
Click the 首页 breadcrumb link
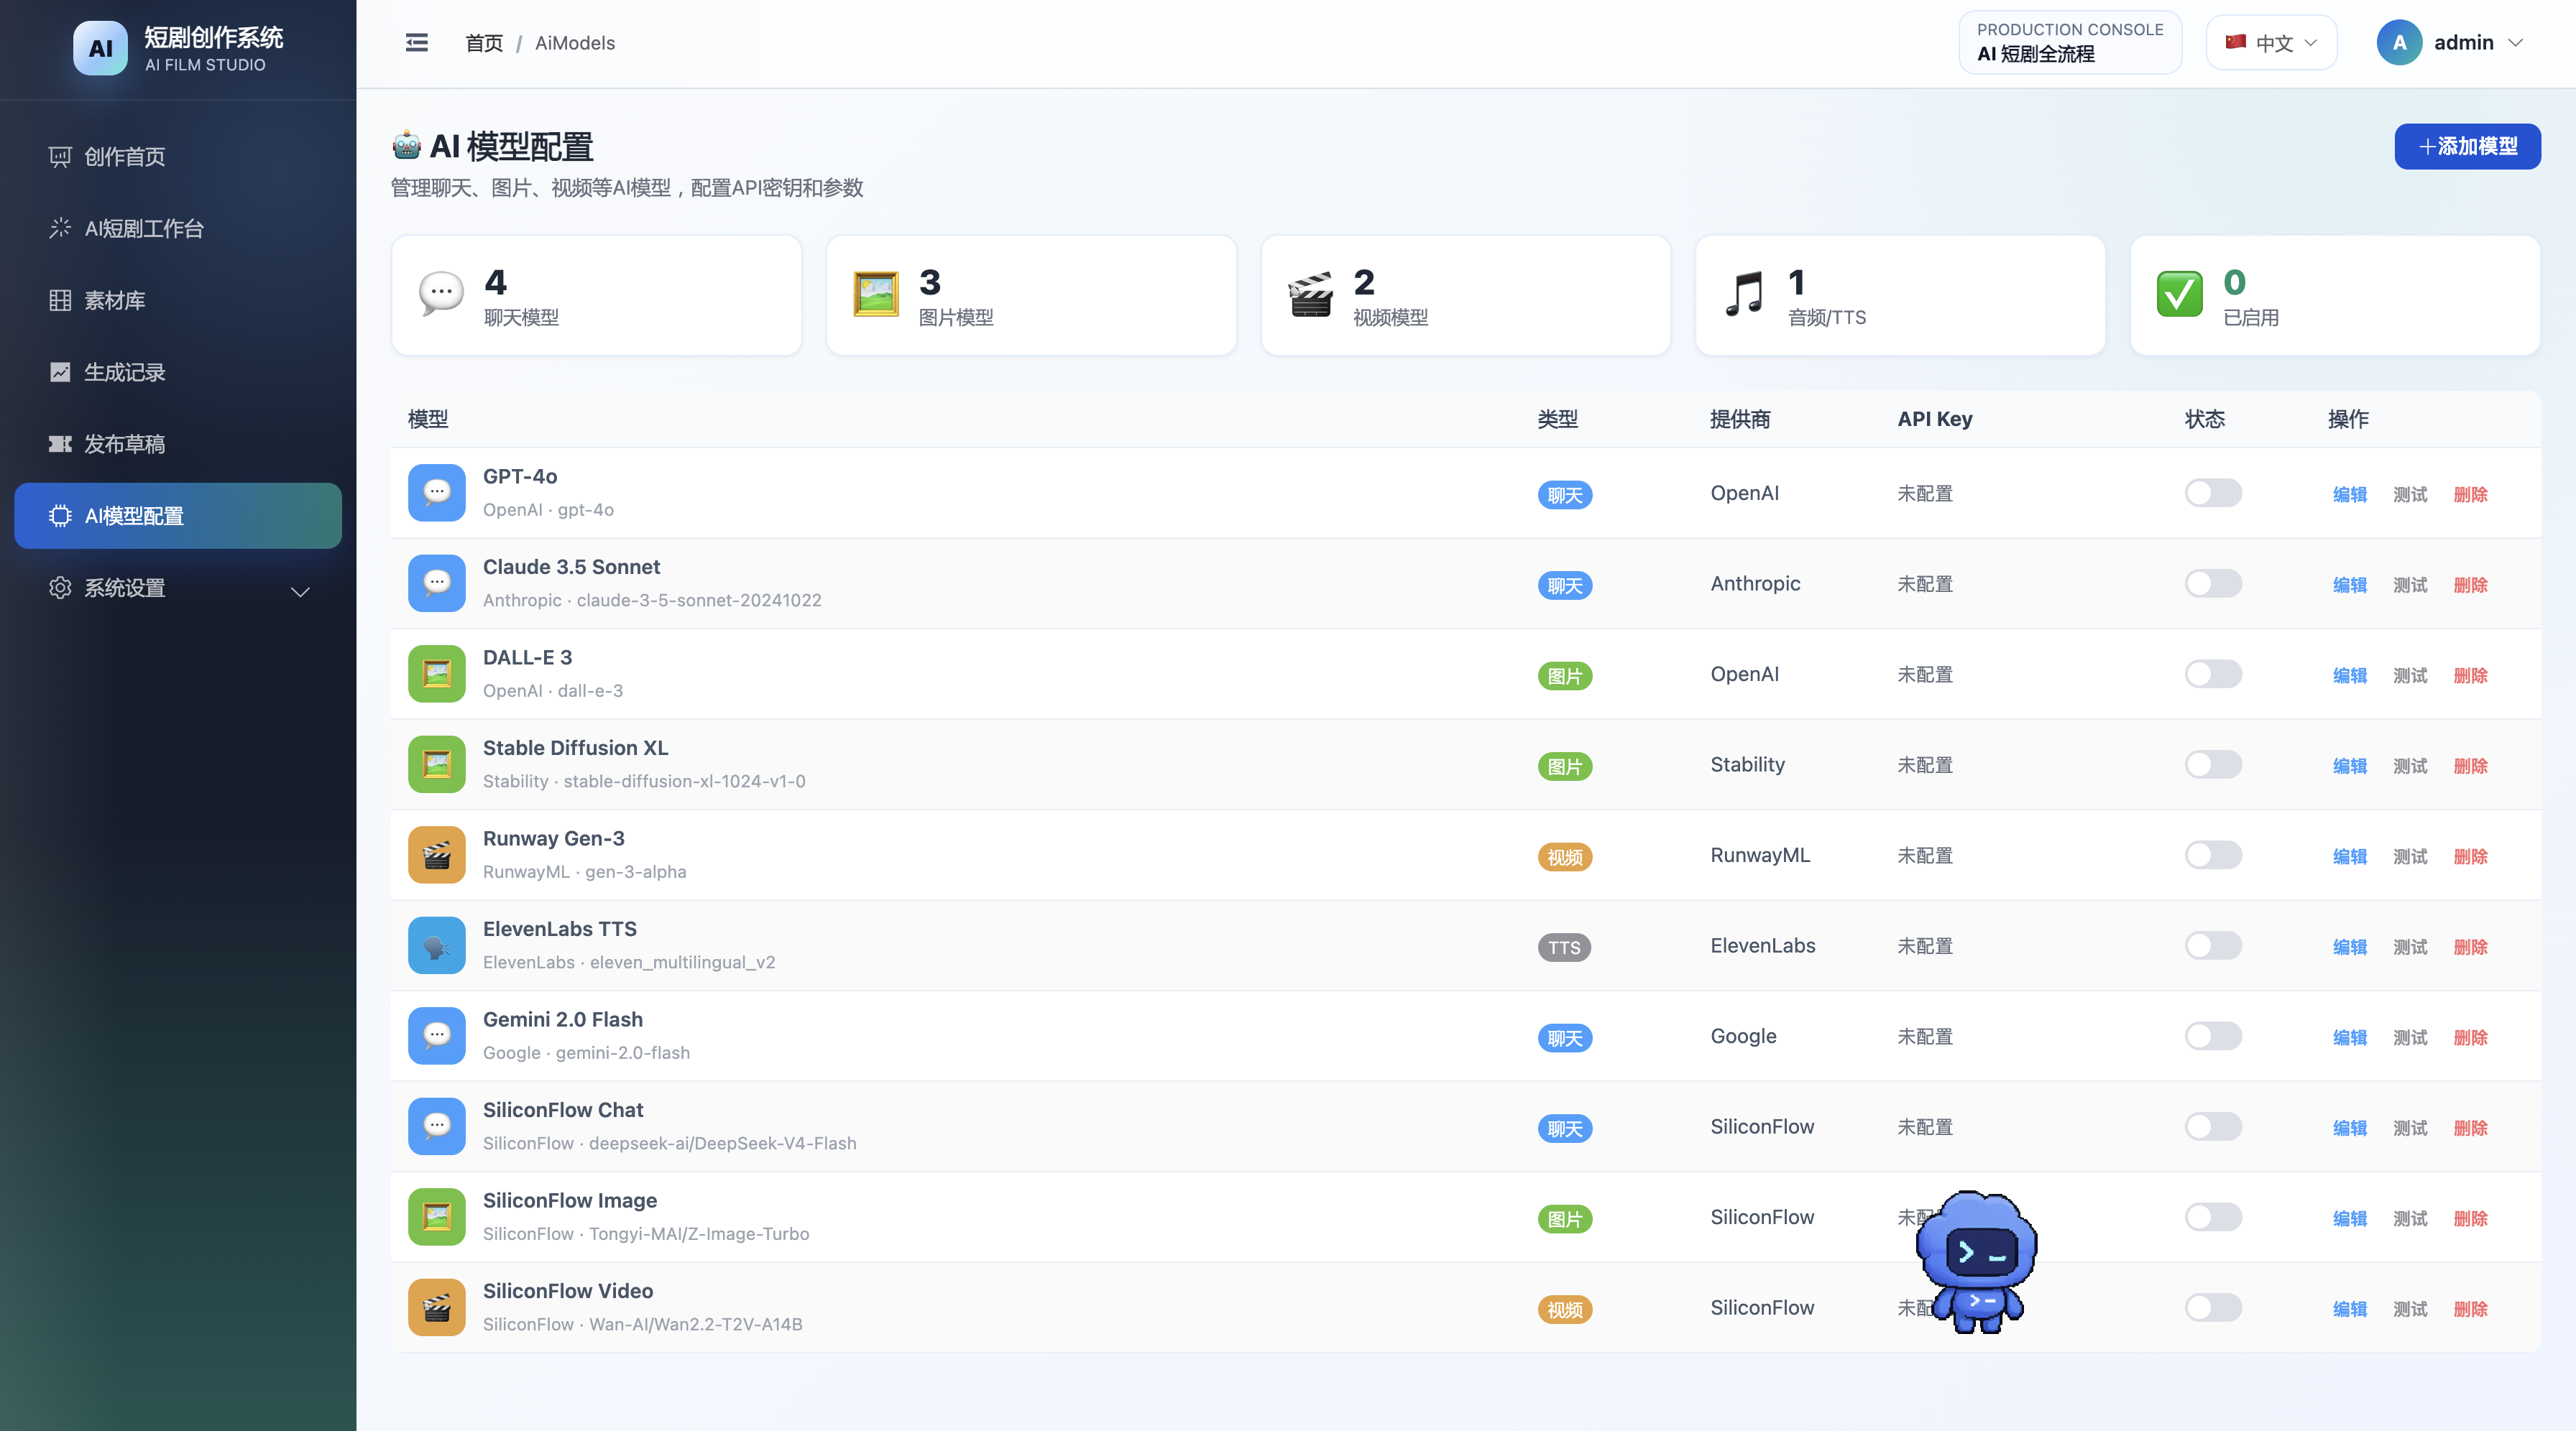point(484,43)
